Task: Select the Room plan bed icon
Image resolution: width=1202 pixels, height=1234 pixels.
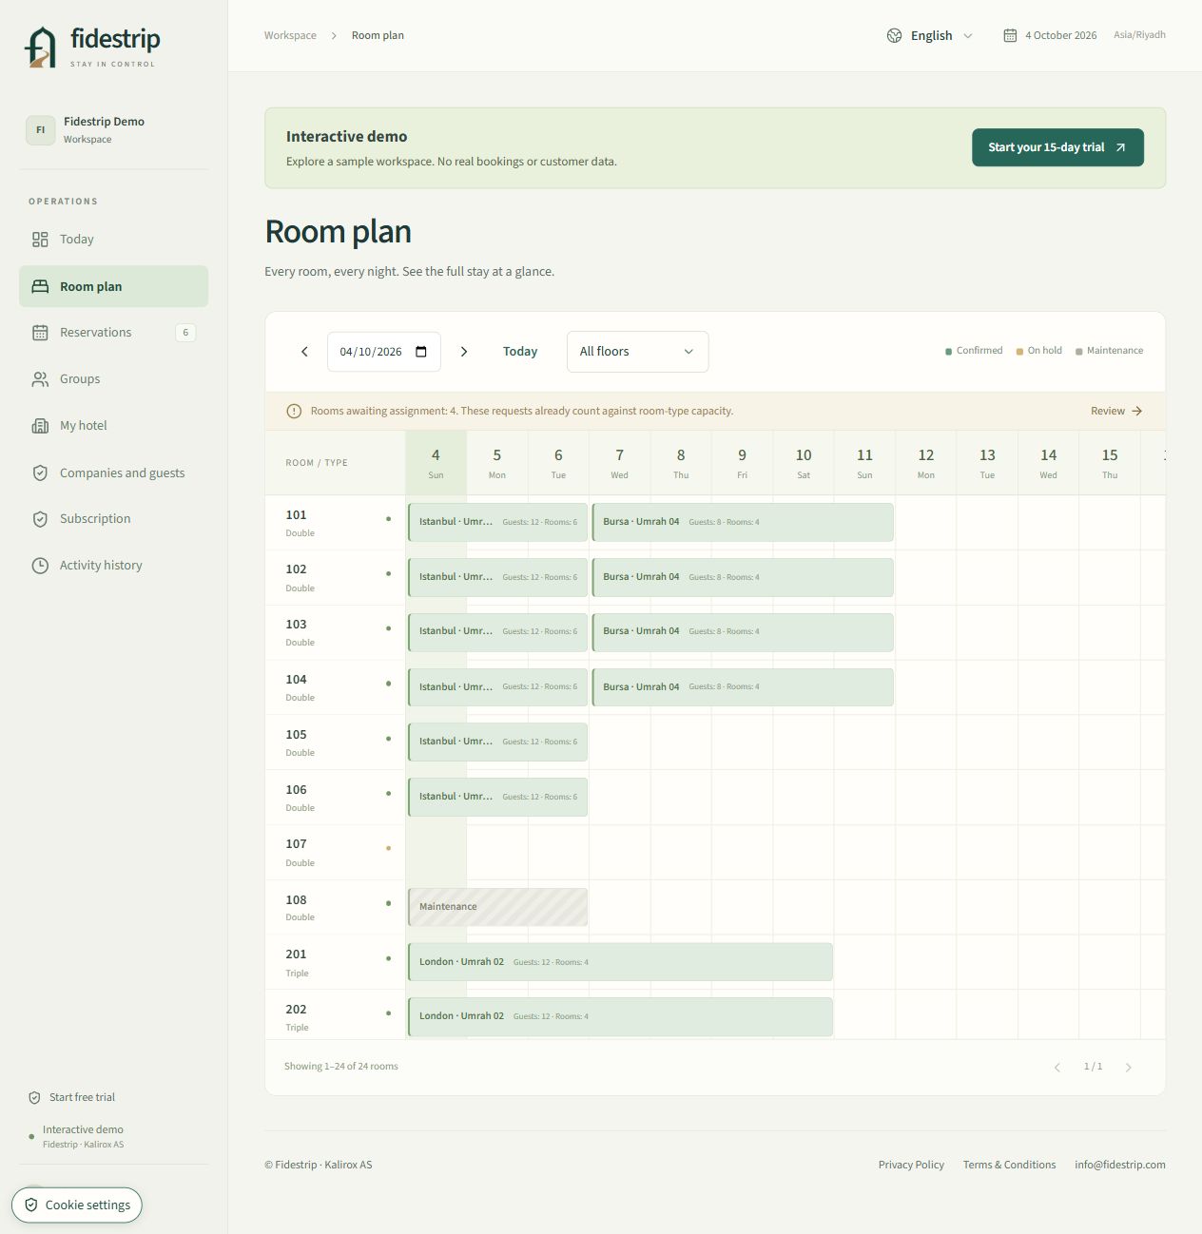Action: coord(40,286)
